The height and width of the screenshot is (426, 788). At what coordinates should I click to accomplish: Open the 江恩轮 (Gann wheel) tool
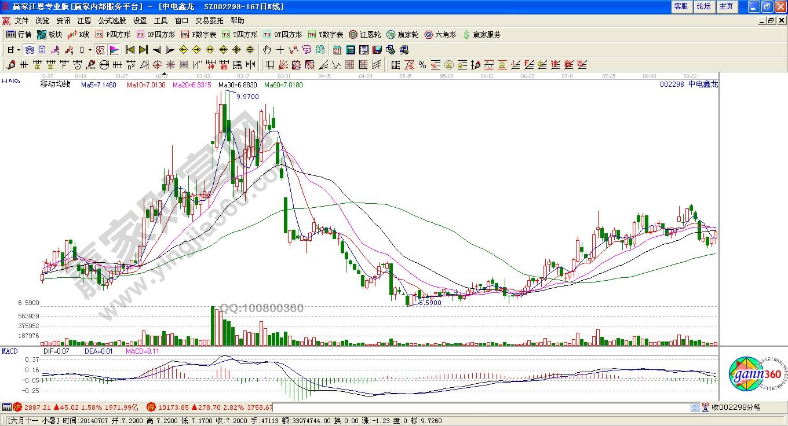(364, 35)
